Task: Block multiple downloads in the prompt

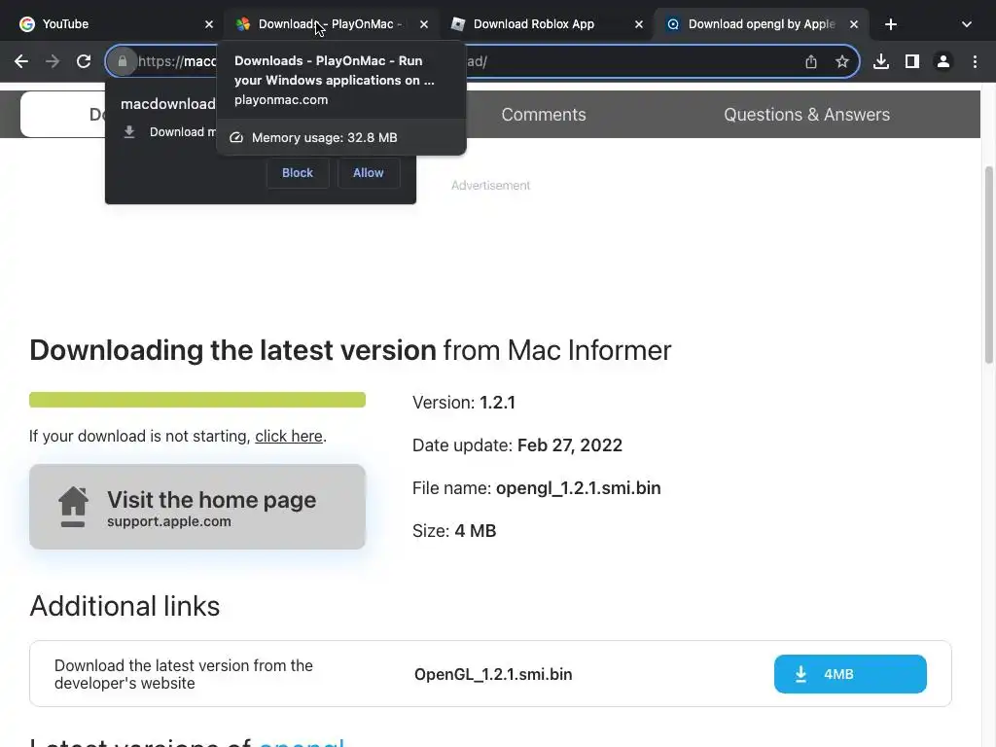Action: coord(298,173)
